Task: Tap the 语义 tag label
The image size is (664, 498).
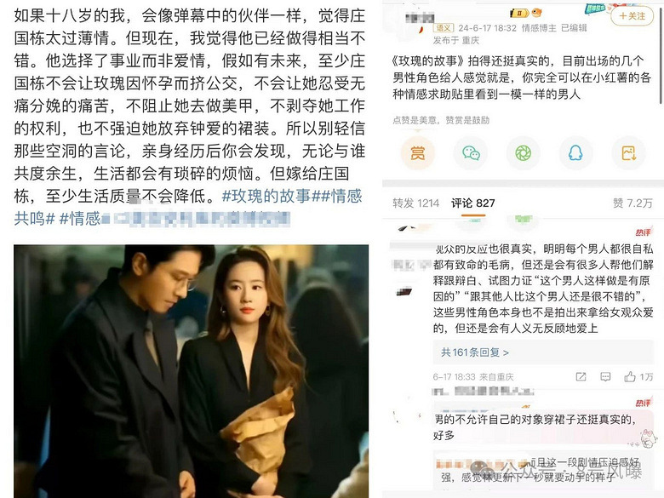Action: point(444,28)
